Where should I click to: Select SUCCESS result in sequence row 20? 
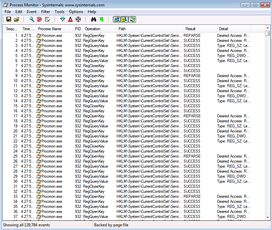[192, 131]
